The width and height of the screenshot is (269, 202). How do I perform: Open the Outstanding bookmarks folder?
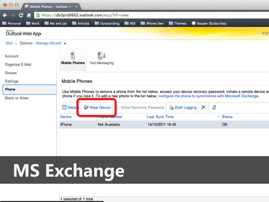click(107, 23)
